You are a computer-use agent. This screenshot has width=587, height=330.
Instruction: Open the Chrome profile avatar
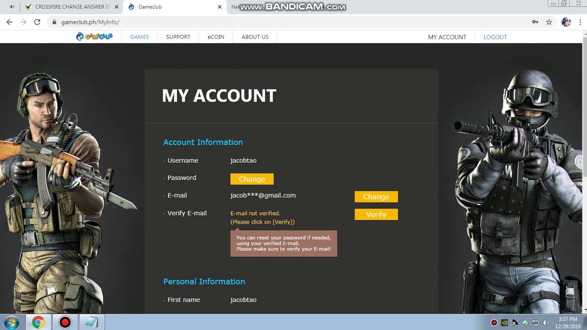tap(566, 22)
